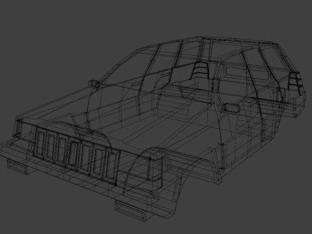Select the door-mounted side mirror in the wireframe
This screenshot has height=234, width=312.
[x=231, y=108]
